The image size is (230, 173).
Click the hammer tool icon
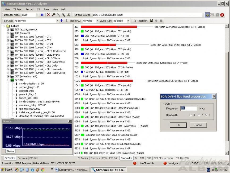(x=53, y=15)
